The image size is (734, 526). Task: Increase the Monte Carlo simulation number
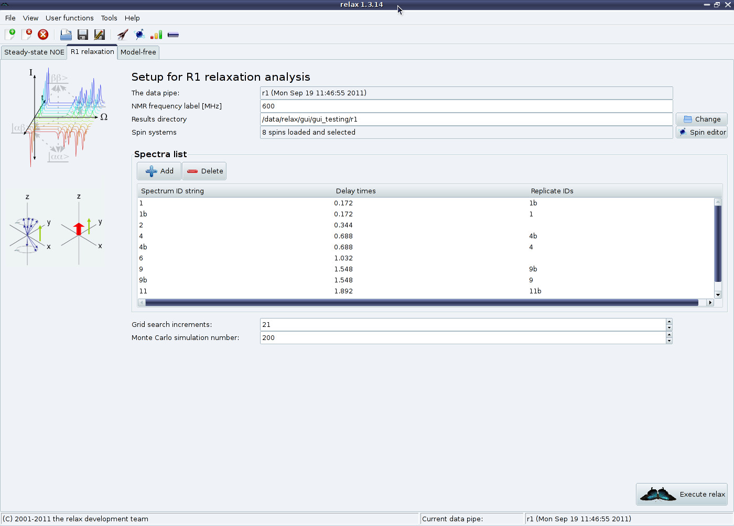tap(669, 335)
